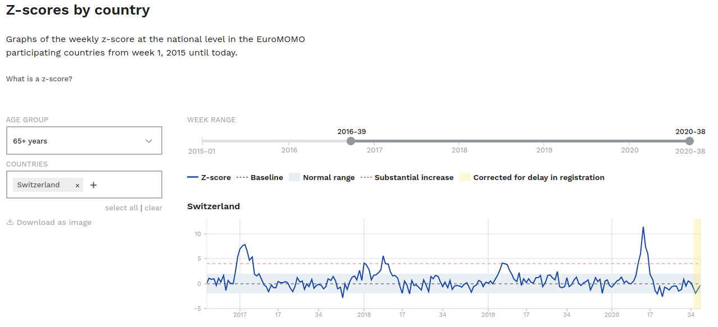Click the plus icon to add country

pyautogui.click(x=93, y=185)
